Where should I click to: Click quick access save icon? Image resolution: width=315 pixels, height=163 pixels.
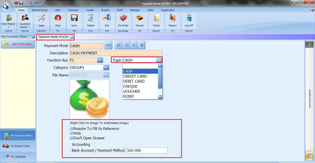click(x=21, y=3)
